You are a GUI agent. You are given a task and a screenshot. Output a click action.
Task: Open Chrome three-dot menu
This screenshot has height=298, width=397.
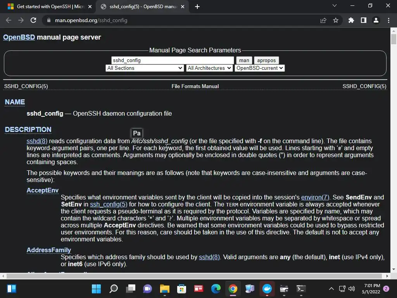tap(388, 20)
